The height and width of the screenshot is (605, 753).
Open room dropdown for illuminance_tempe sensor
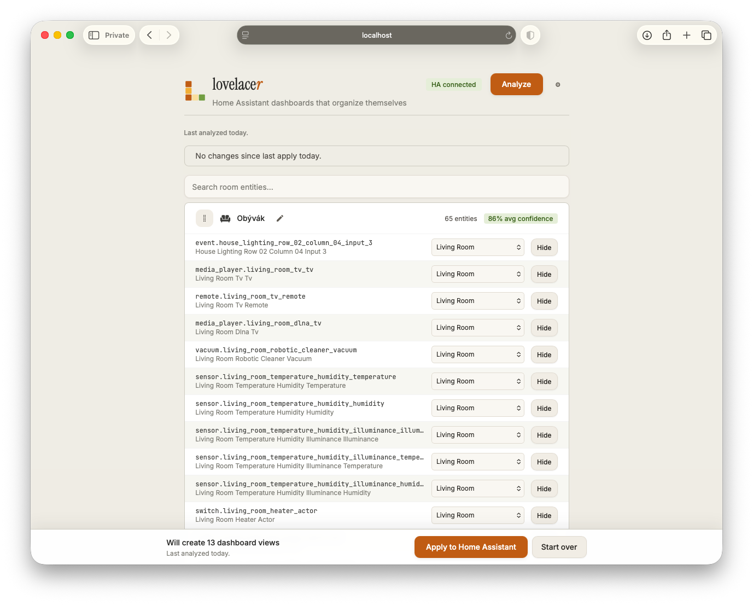478,462
